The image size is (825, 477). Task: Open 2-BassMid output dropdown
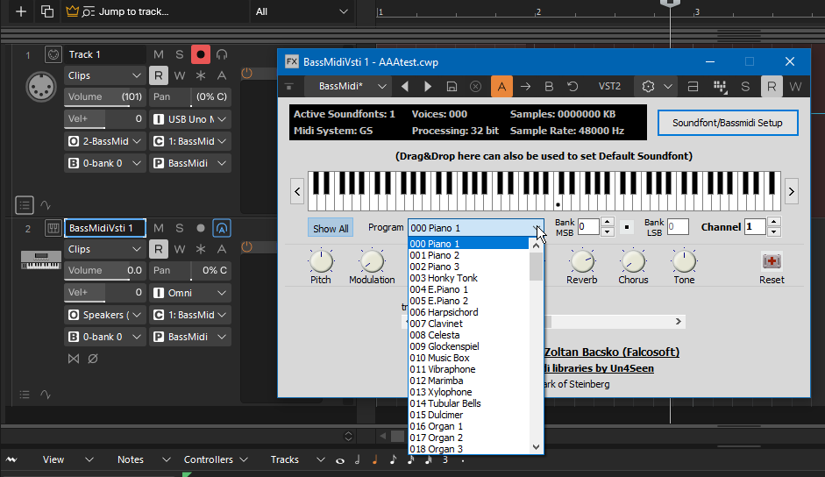click(104, 141)
